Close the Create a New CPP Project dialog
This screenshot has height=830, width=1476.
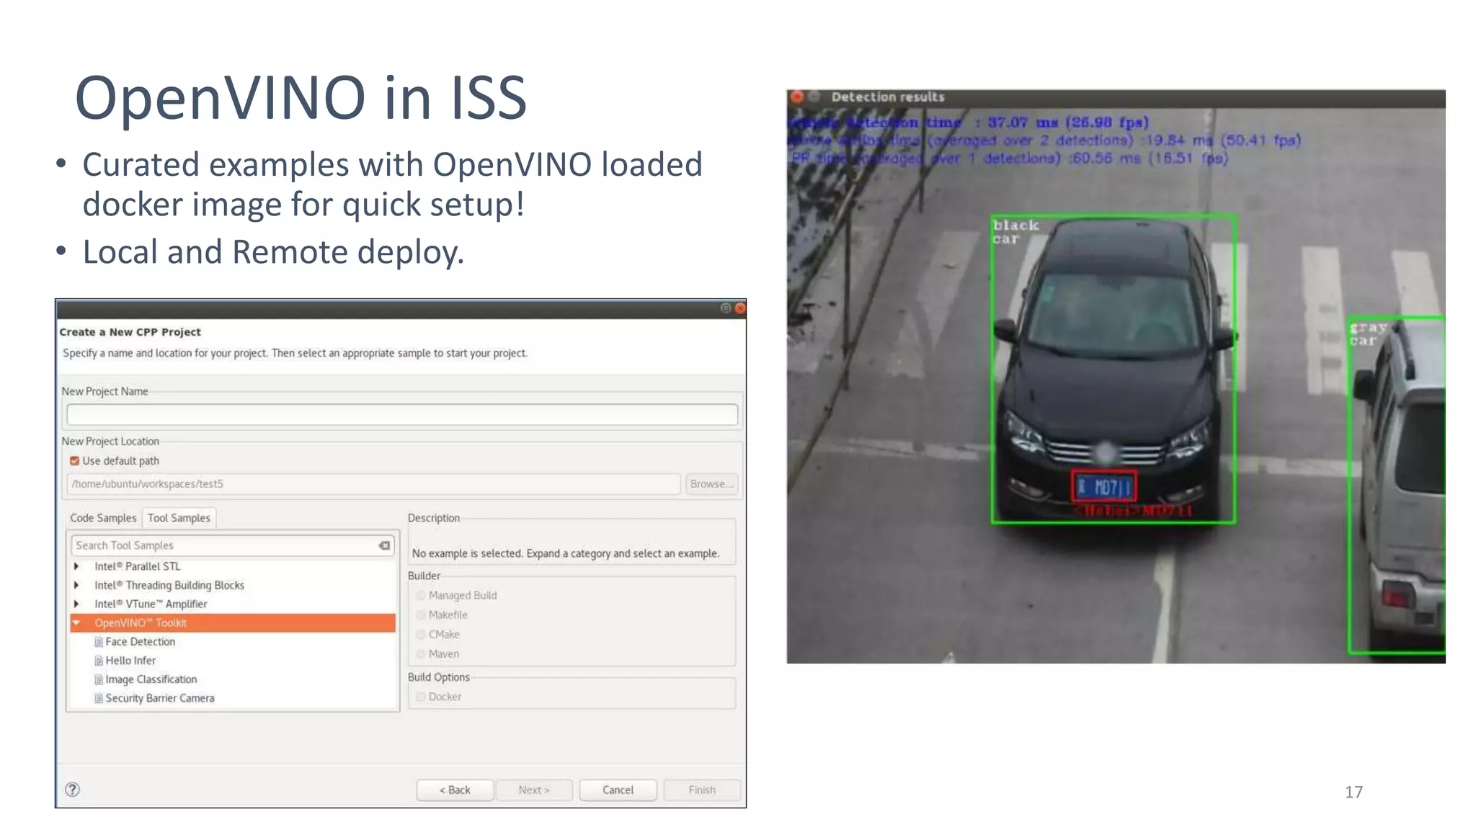pos(739,308)
